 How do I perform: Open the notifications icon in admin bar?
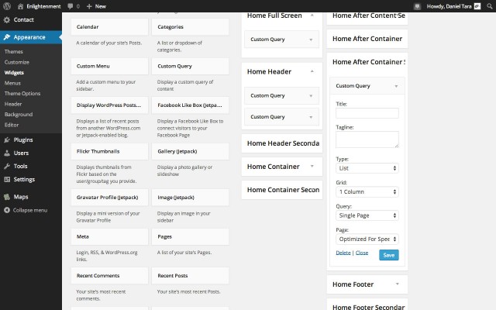[x=417, y=6]
